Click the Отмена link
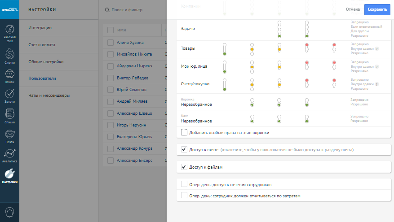394x222 pixels. coord(353,9)
